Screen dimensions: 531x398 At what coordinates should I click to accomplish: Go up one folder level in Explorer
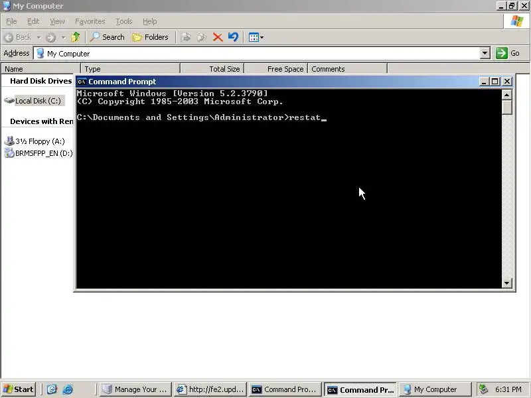(x=76, y=37)
